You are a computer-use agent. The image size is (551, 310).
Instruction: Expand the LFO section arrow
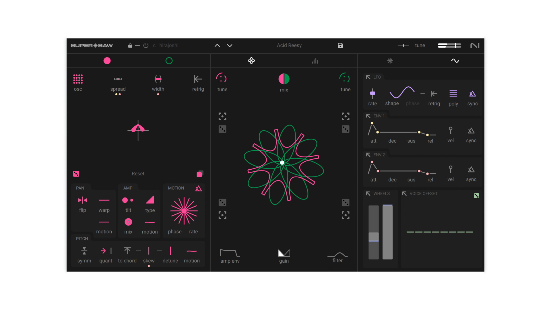pyautogui.click(x=368, y=77)
